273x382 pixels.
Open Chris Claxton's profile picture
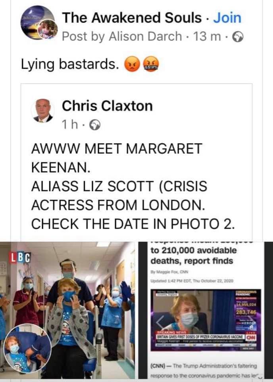(43, 111)
